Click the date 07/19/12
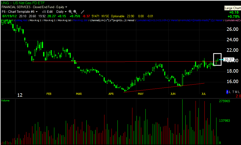This screenshot has height=145, width=241. [x=9, y=16]
